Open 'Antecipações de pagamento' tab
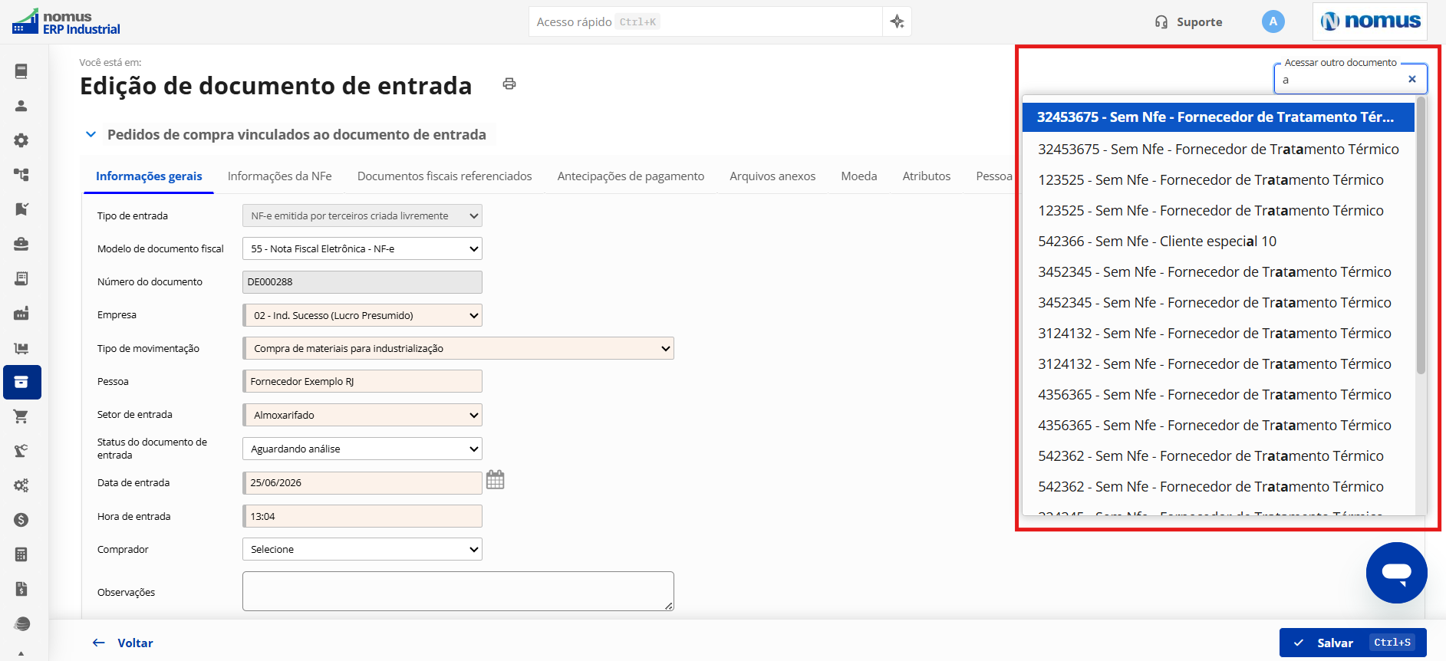The width and height of the screenshot is (1446, 661). coord(631,176)
